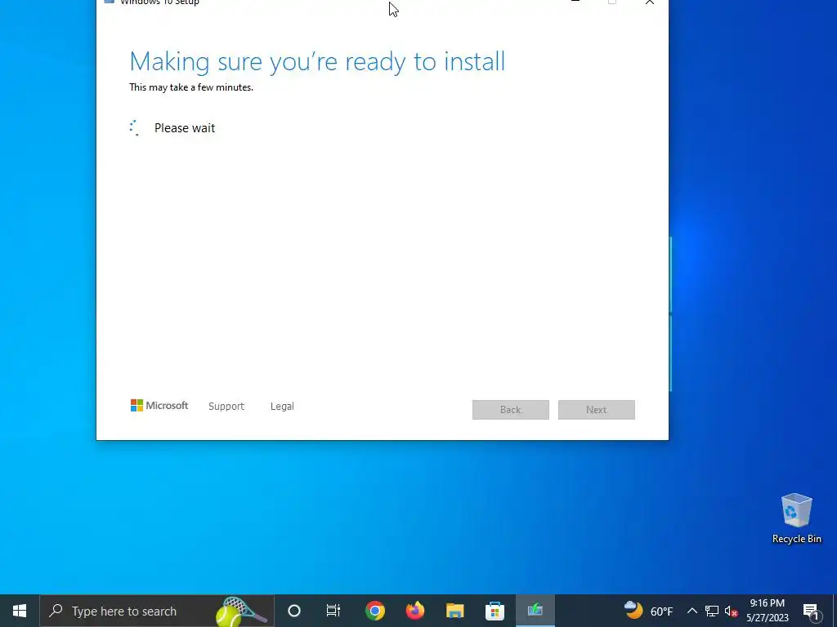The height and width of the screenshot is (627, 837).
Task: Select Windows 10 Setup taskbar icon
Action: click(x=535, y=611)
